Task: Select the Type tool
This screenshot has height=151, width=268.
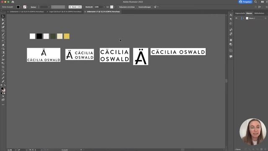Action: tap(3, 38)
